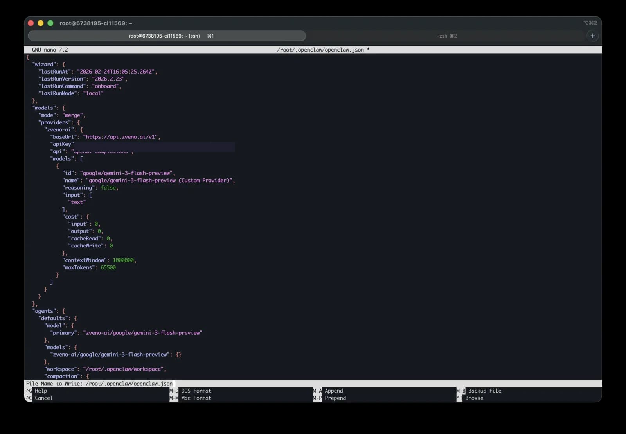
Task: Click the "apiKey" key text
Action: [x=62, y=144]
